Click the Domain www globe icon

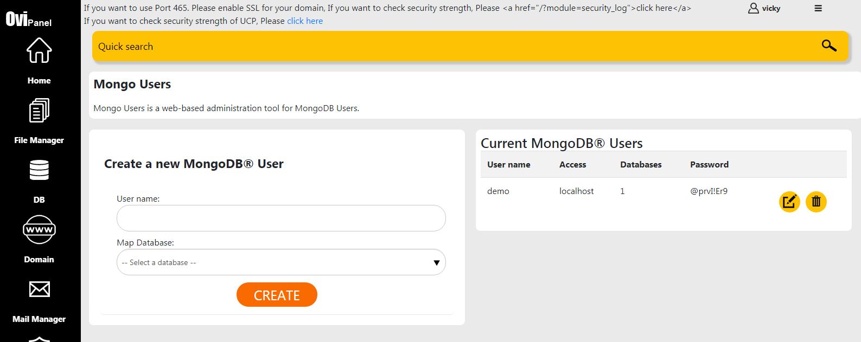[39, 230]
